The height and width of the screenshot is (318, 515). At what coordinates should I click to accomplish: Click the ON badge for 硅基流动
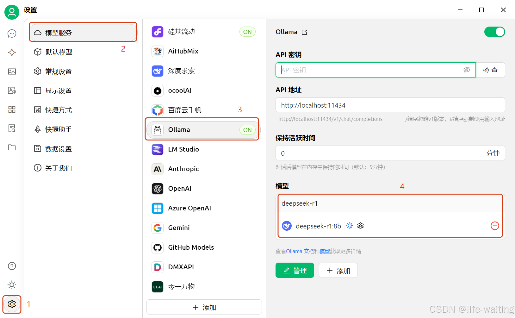point(247,32)
